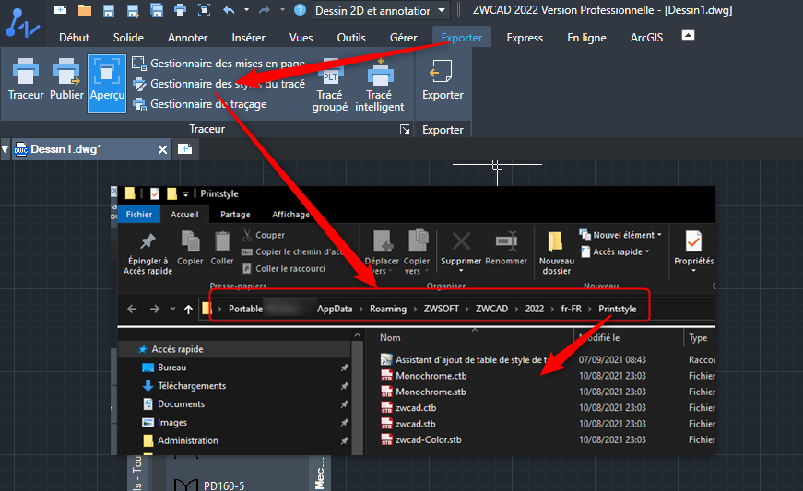803x491 pixels.
Task: Click Nouveau dossier in Explorer ribbon
Action: pyautogui.click(x=556, y=253)
